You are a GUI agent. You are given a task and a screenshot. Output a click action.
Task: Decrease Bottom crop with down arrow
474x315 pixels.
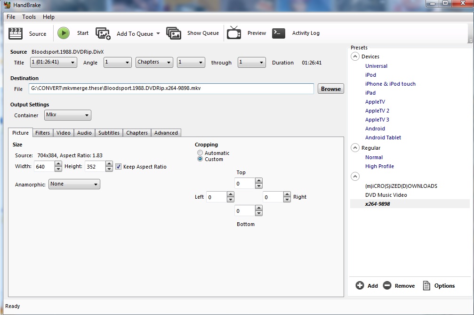click(259, 213)
